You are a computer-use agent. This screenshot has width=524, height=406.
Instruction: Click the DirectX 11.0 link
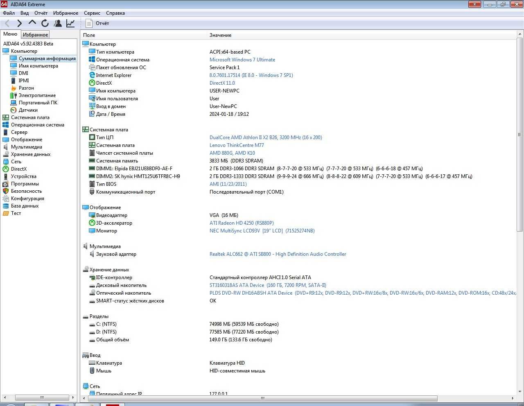[222, 83]
